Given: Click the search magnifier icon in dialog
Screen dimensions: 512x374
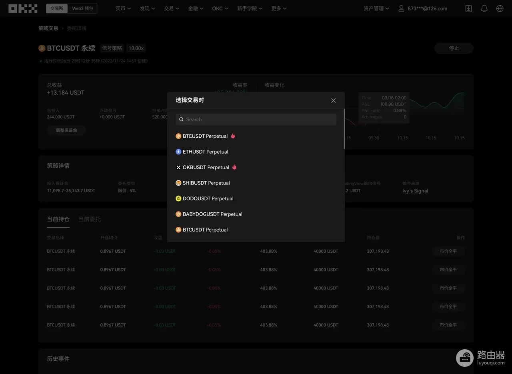Looking at the screenshot, I should 182,120.
